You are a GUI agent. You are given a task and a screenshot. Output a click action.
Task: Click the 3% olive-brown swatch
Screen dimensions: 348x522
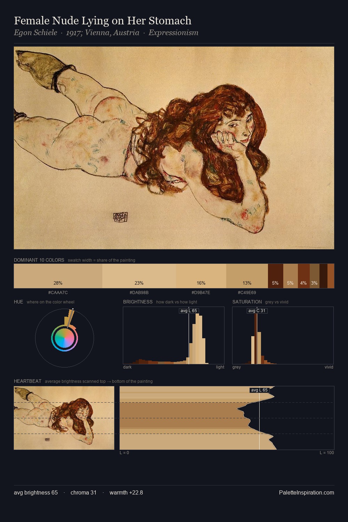click(315, 276)
